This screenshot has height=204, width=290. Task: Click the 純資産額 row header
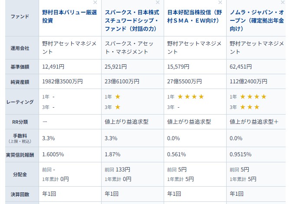(19, 82)
